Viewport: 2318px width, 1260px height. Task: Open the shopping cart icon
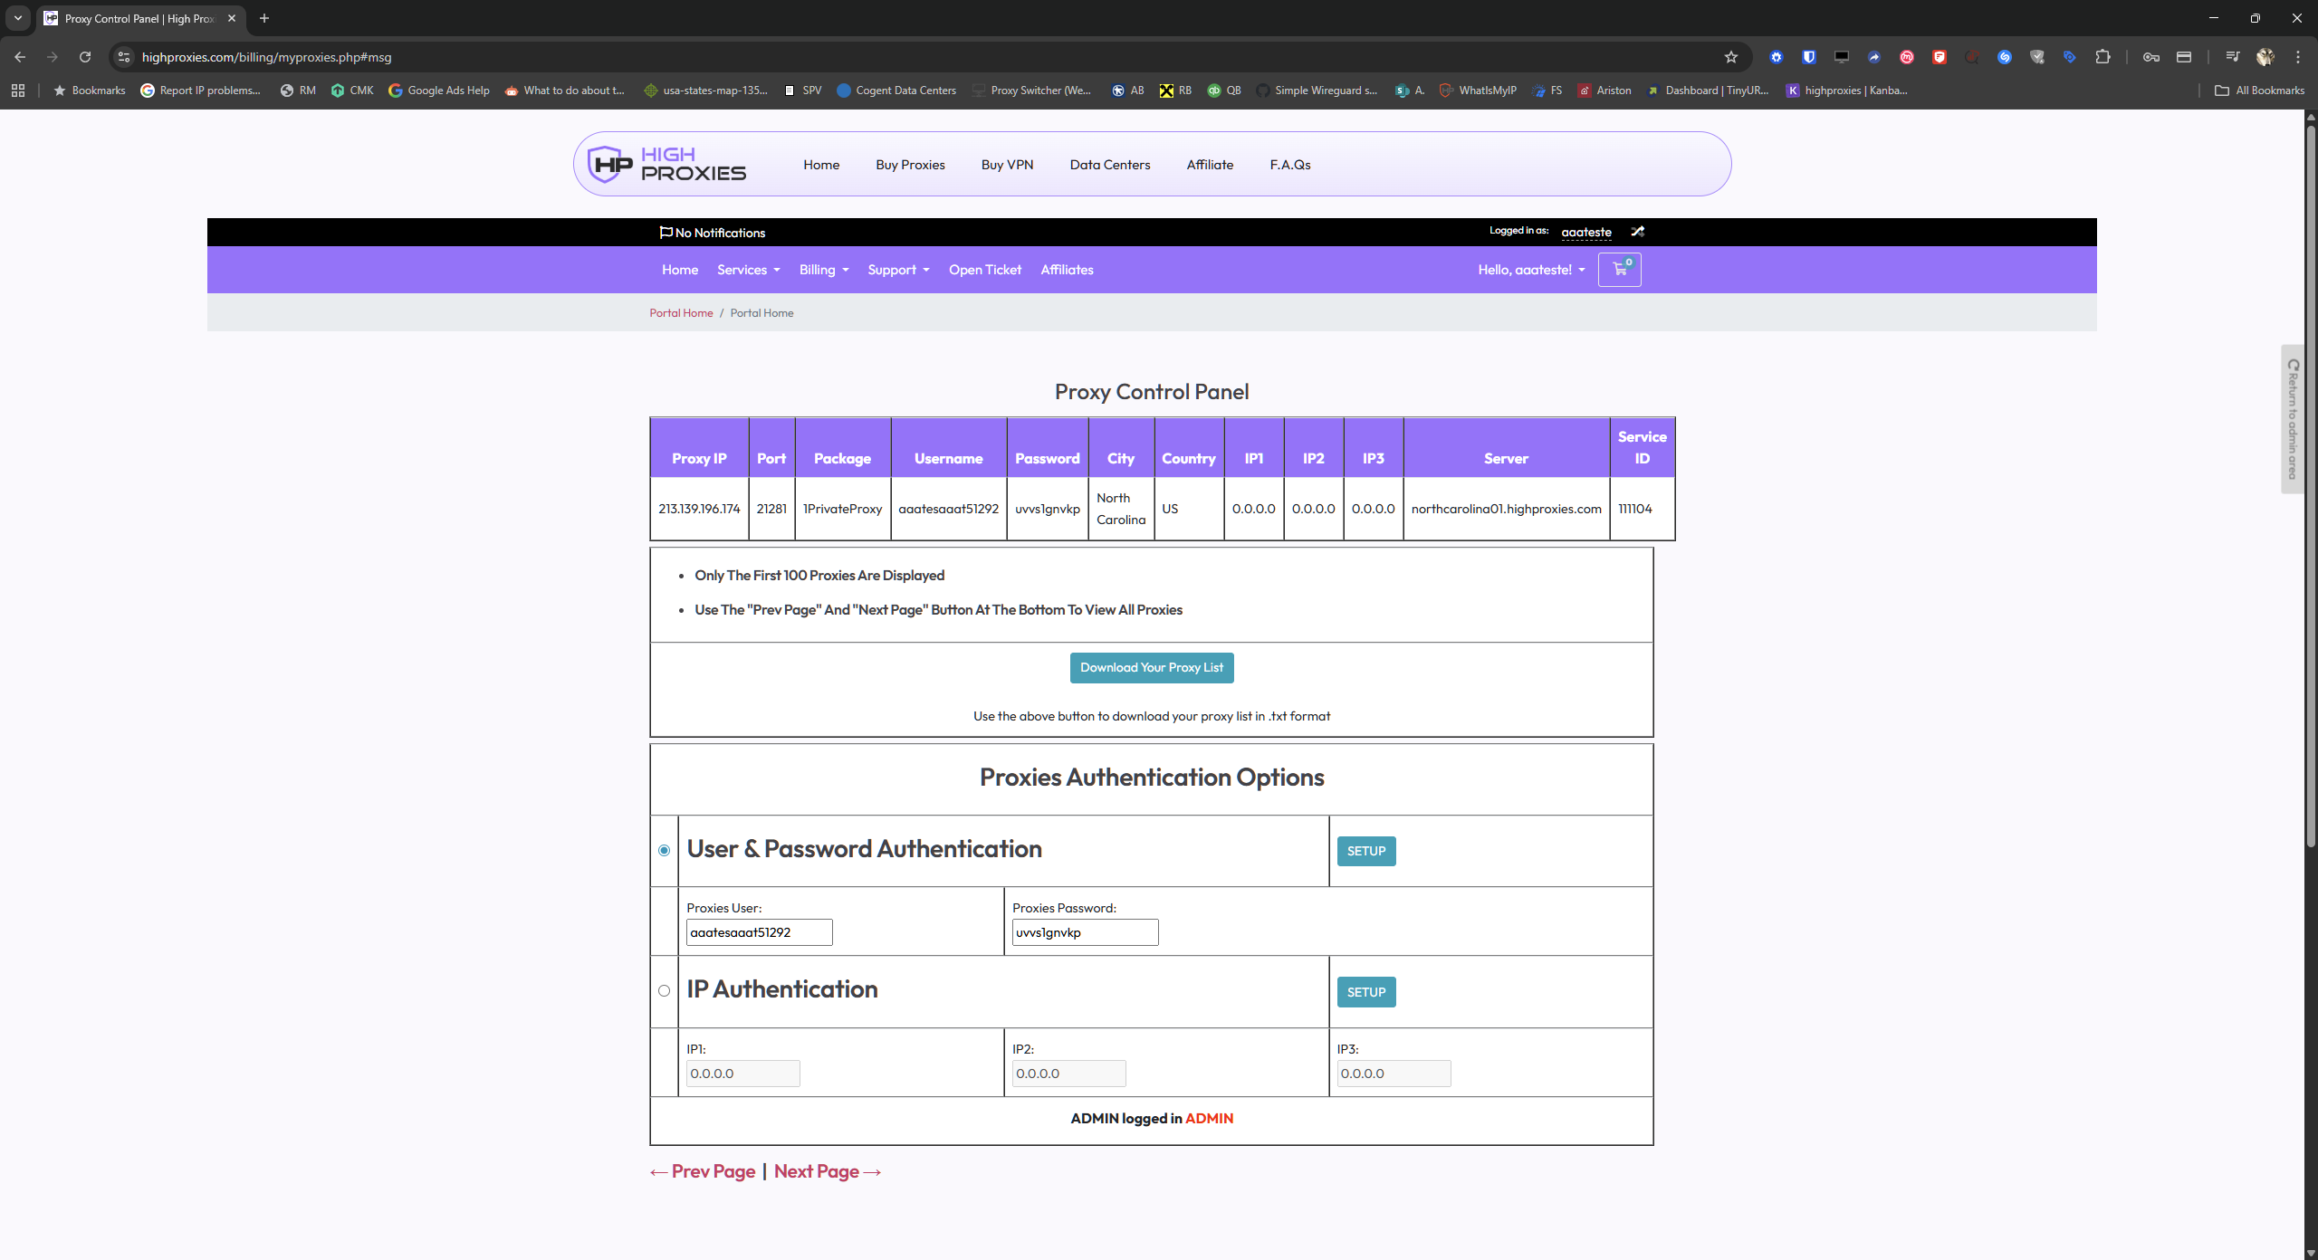pyautogui.click(x=1619, y=270)
